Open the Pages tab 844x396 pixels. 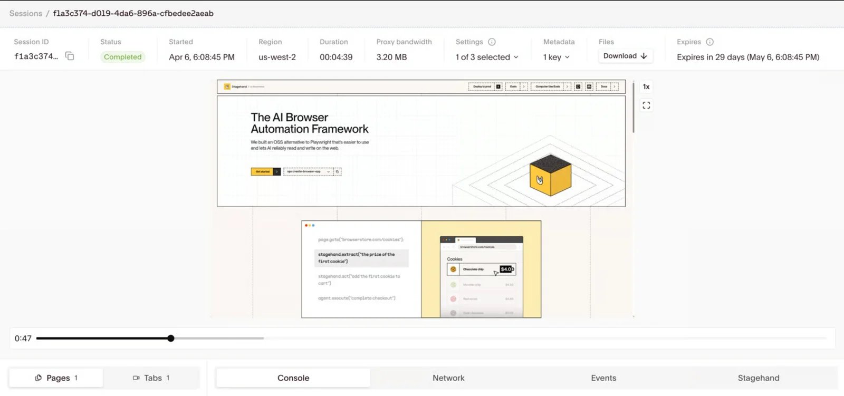(56, 378)
